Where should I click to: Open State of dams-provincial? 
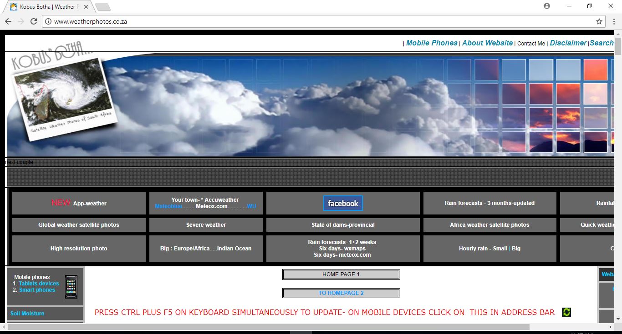(343, 225)
